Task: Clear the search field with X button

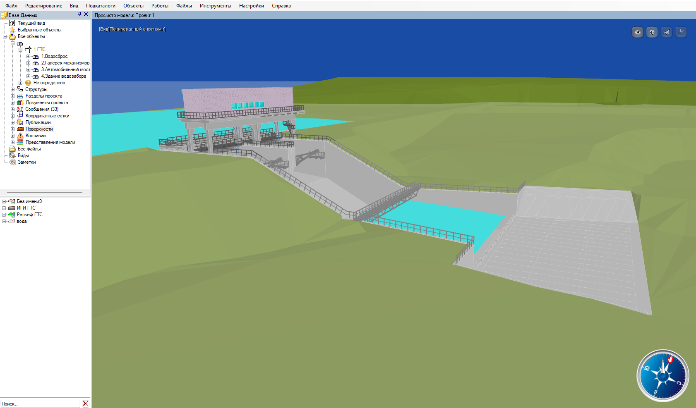Action: [85, 403]
